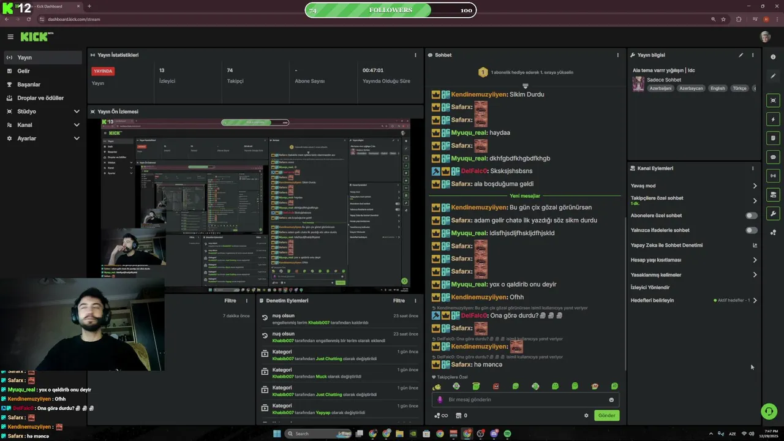
Task: Open the Yapay Zeka ile Sohbet Denetimi external icon
Action: pos(755,245)
